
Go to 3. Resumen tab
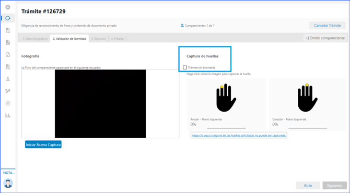[98, 39]
